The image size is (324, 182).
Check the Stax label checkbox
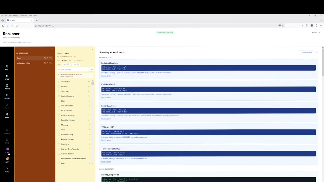(x=59, y=101)
